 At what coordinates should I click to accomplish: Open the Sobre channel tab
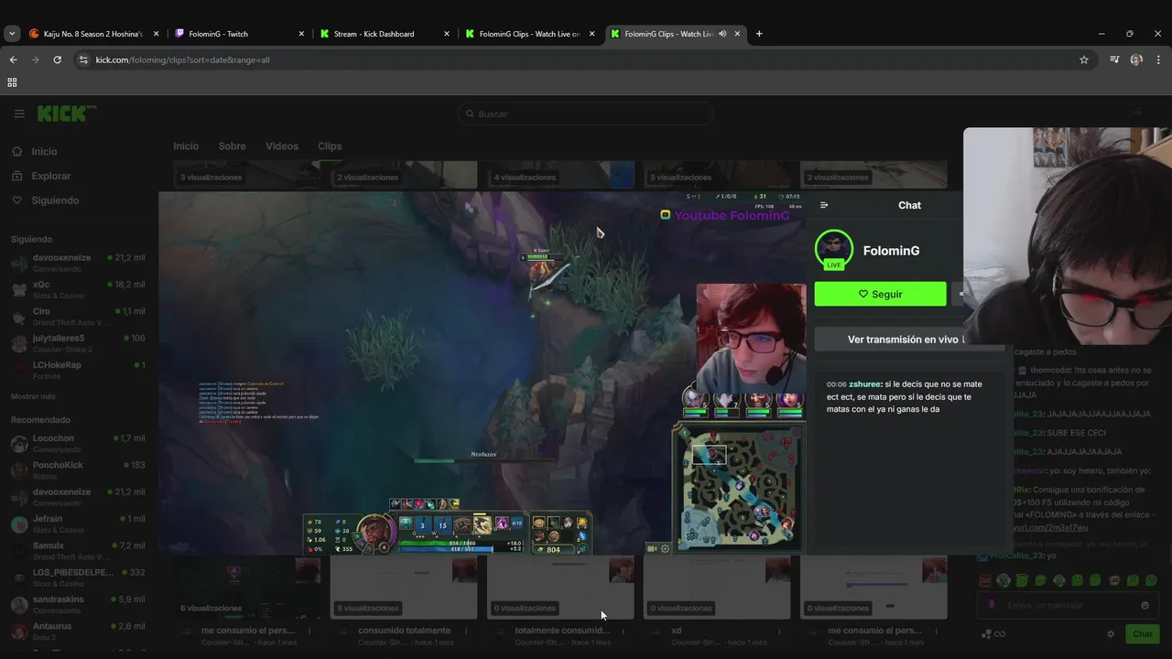pyautogui.click(x=232, y=146)
